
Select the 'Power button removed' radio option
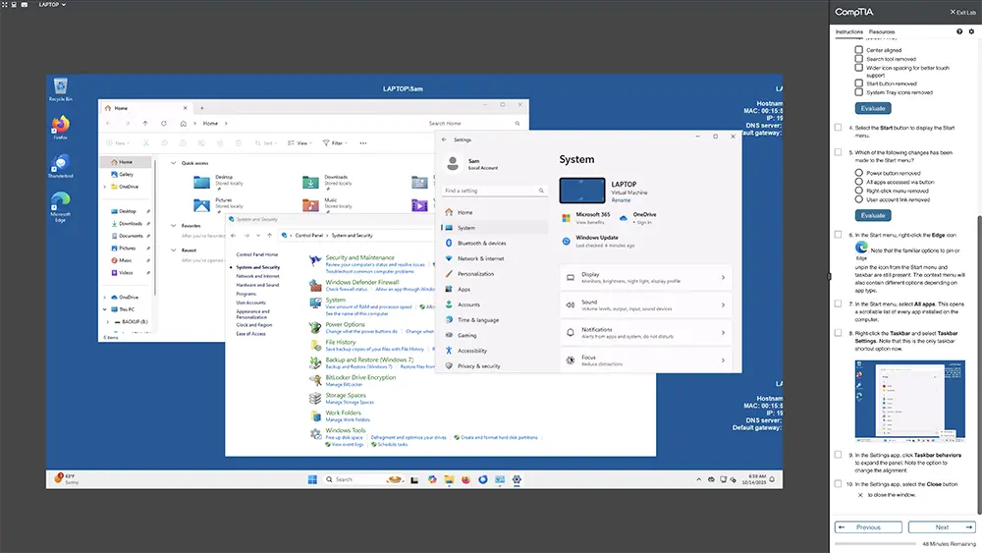coord(859,173)
